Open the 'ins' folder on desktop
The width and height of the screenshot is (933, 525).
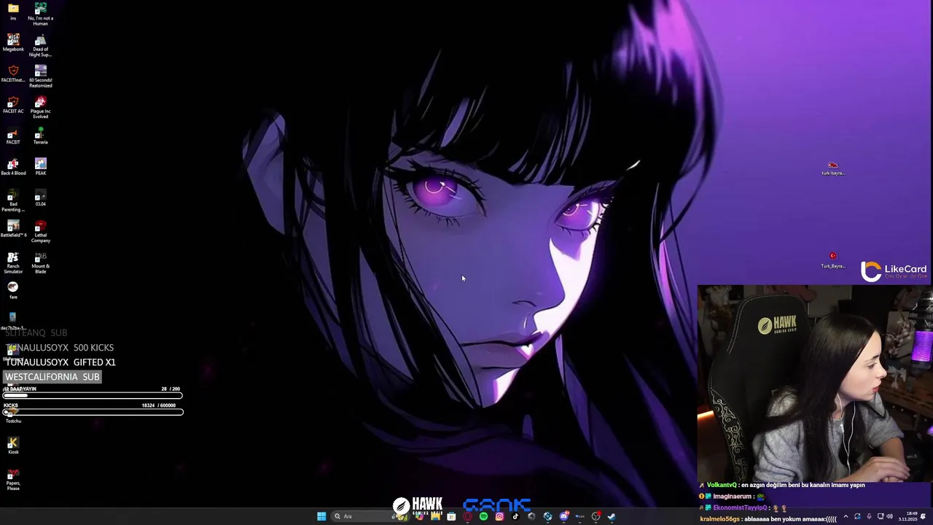tap(13, 11)
